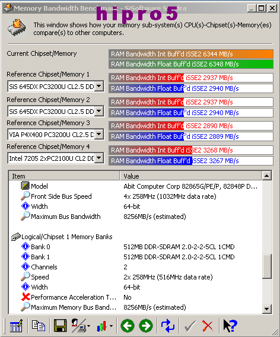Screen dimensions: 280x337
Task: Click the list scrollbar thumb
Action: [x=267, y=266]
